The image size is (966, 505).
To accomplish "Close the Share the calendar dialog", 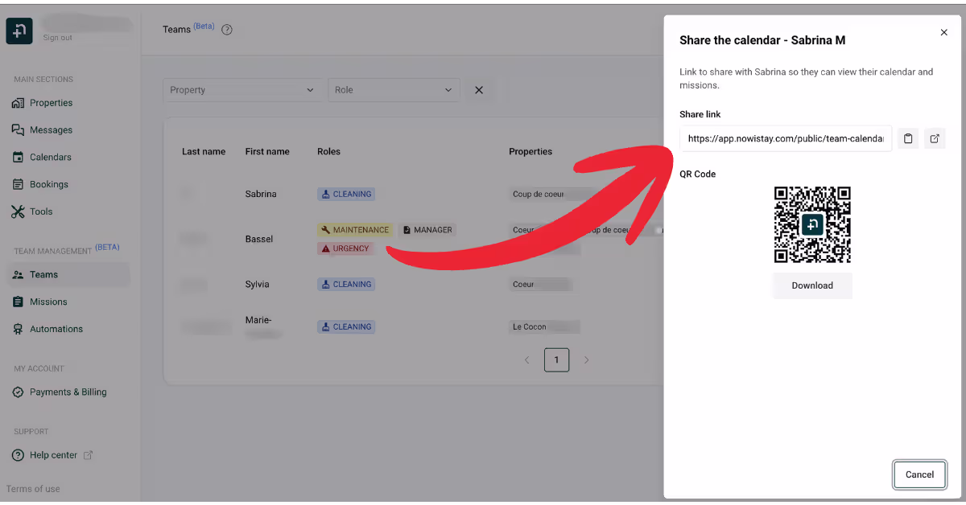I will point(944,32).
